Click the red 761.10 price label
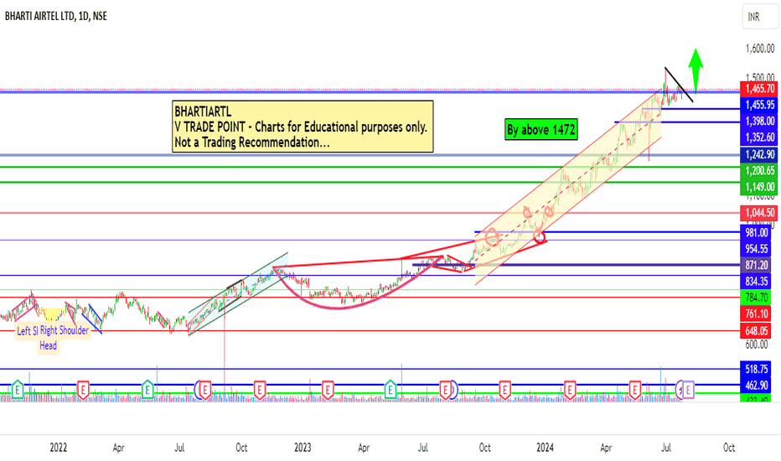Image resolution: width=781 pixels, height=461 pixels. click(x=757, y=314)
